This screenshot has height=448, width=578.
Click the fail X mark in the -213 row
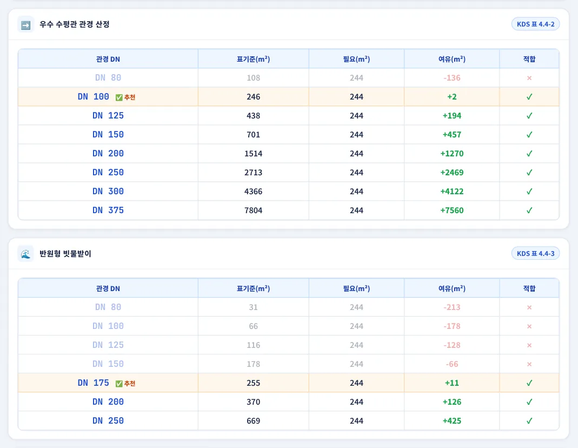529,307
